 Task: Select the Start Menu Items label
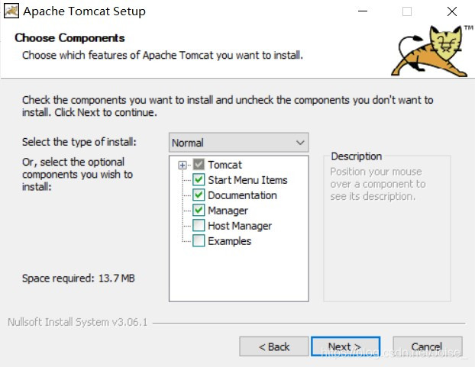click(247, 180)
